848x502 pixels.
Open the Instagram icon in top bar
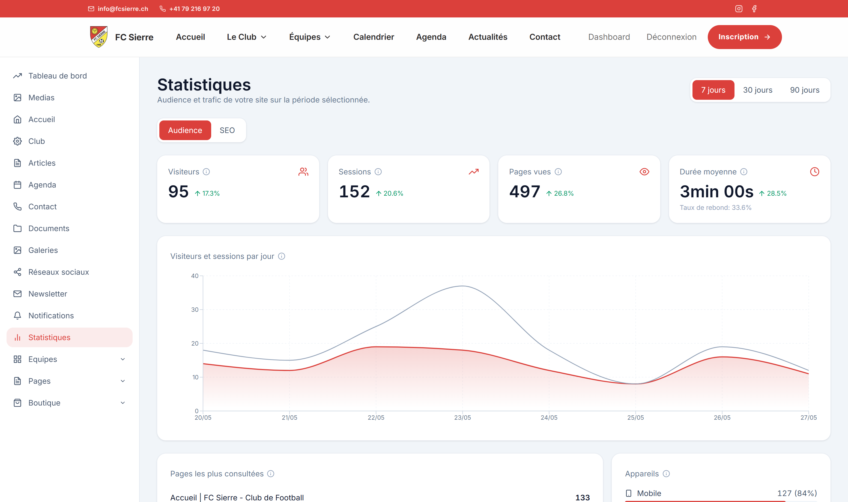(x=739, y=9)
